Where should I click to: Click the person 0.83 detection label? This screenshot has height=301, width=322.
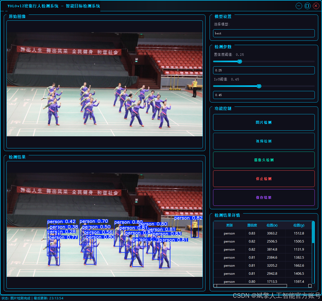point(167,234)
